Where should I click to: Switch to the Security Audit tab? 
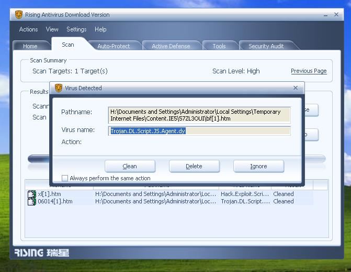pyautogui.click(x=266, y=46)
